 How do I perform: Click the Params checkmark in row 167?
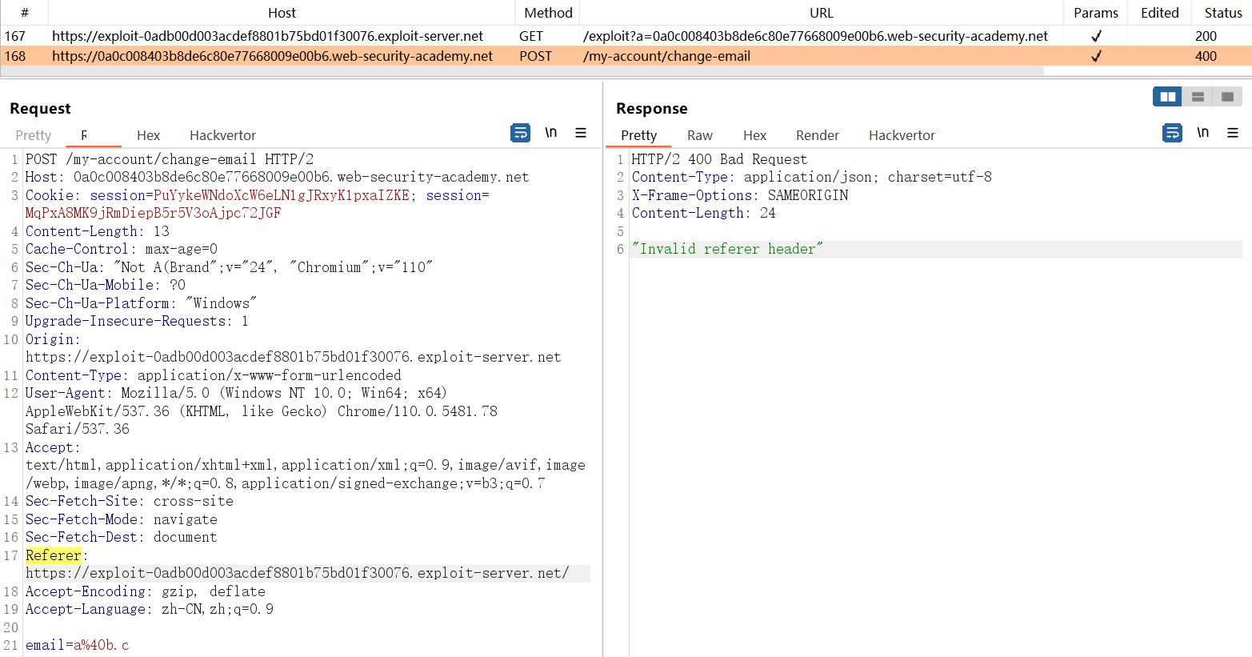pyautogui.click(x=1096, y=36)
